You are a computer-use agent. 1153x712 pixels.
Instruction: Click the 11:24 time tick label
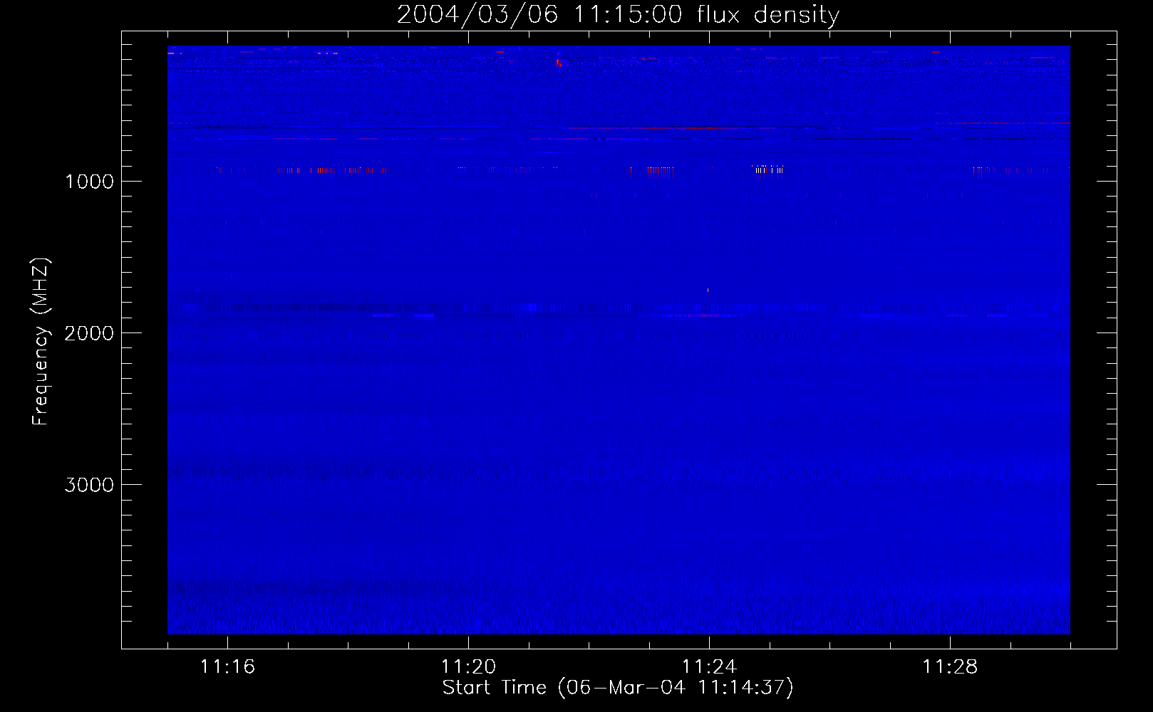coord(709,667)
